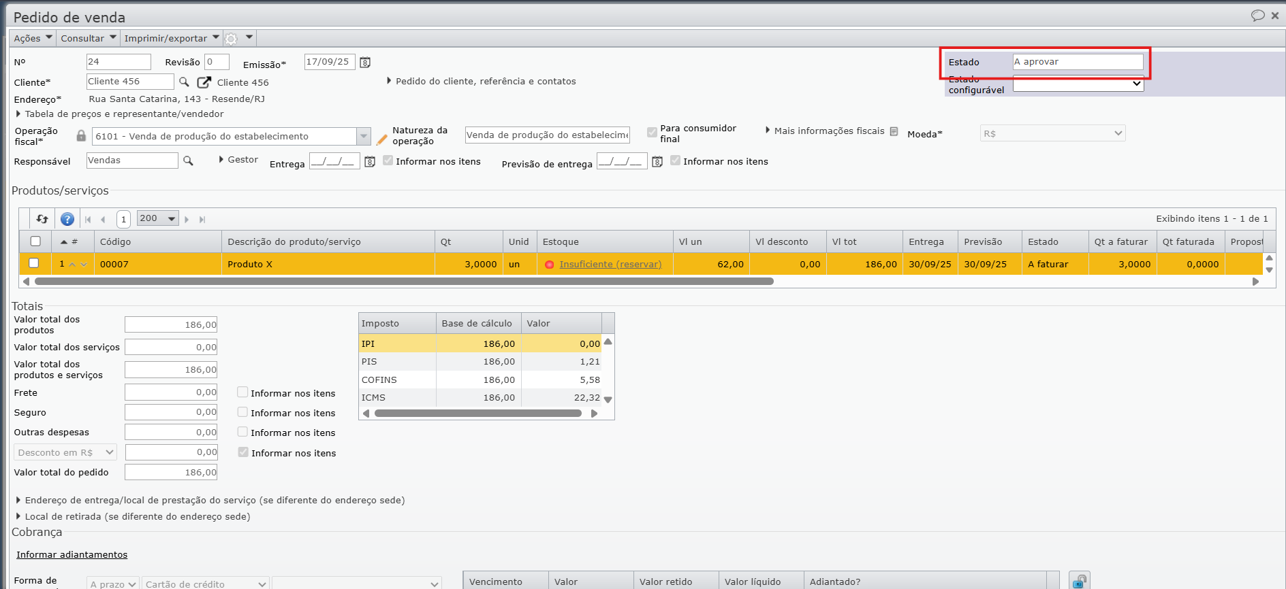Open the A prazo payment dropdown
1286x589 pixels.
(114, 584)
